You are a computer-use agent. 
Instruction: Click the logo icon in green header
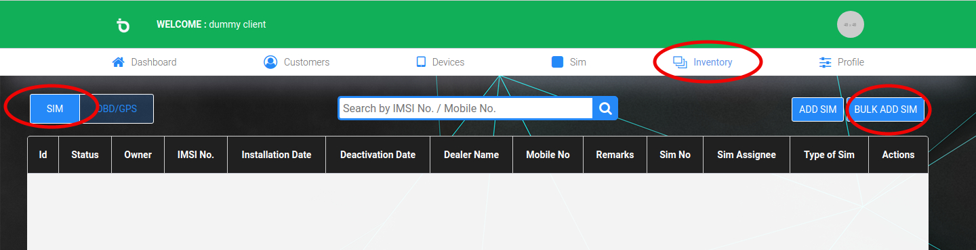click(x=123, y=25)
